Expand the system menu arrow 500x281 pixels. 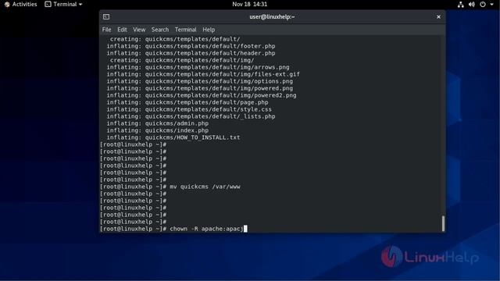pos(491,4)
